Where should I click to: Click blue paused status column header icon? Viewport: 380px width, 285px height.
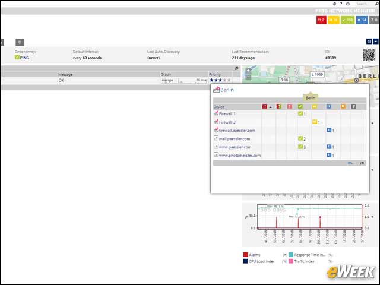[x=328, y=106]
